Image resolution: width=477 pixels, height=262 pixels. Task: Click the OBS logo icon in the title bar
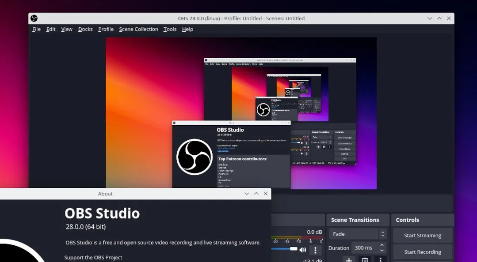click(34, 19)
